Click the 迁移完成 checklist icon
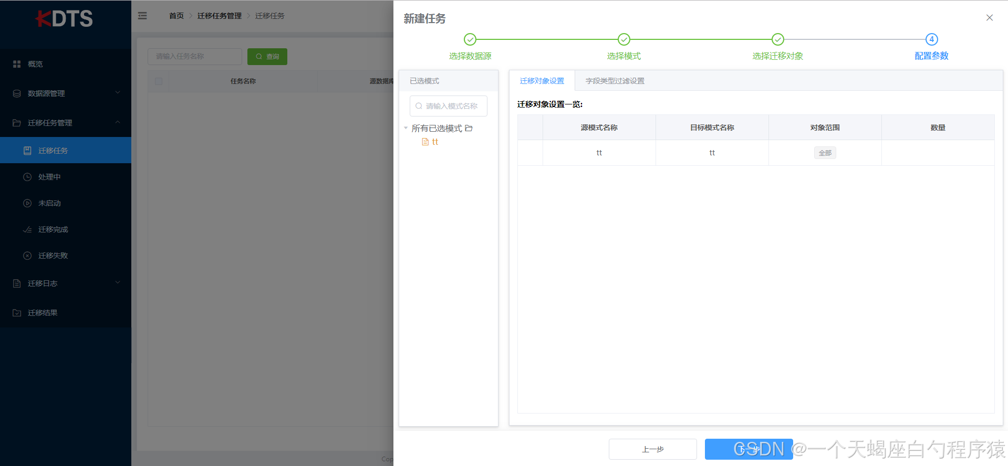Viewport: 1008px width, 466px height. [x=27, y=229]
